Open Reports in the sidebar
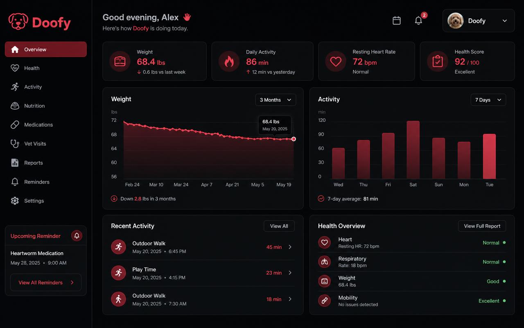Viewport: 524px width, 328px height. tap(46, 163)
